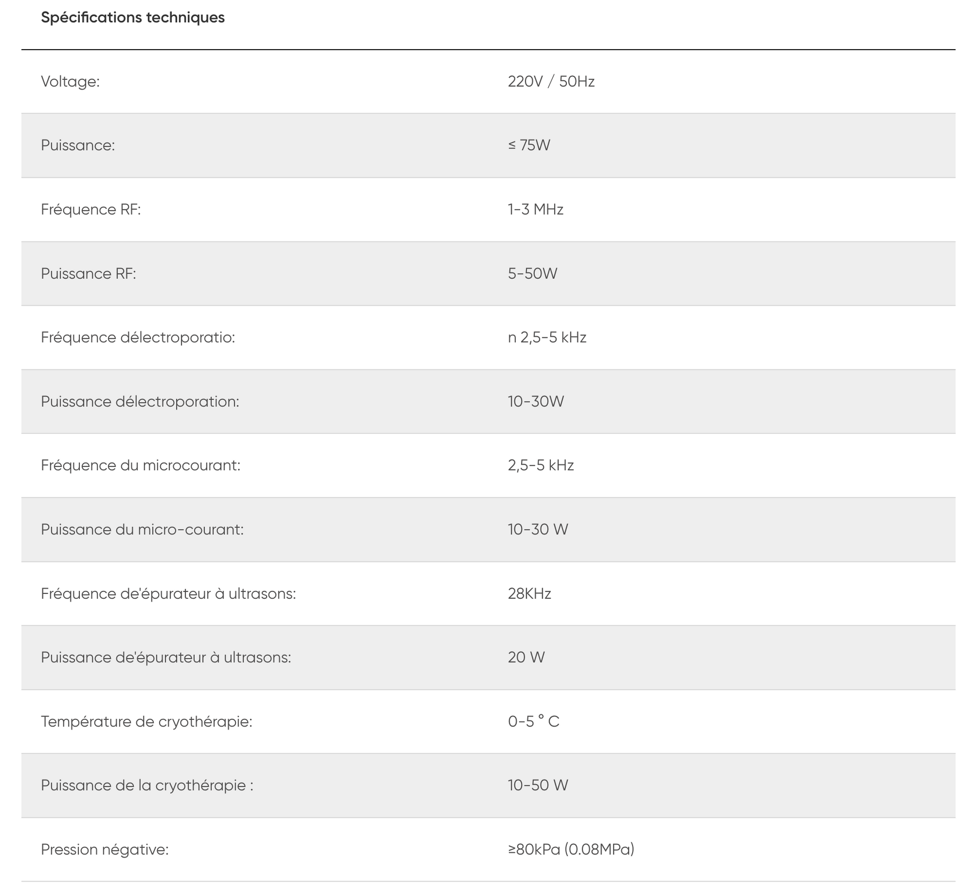Click the '≤ 75W' power value
The width and height of the screenshot is (977, 893).
click(x=529, y=145)
